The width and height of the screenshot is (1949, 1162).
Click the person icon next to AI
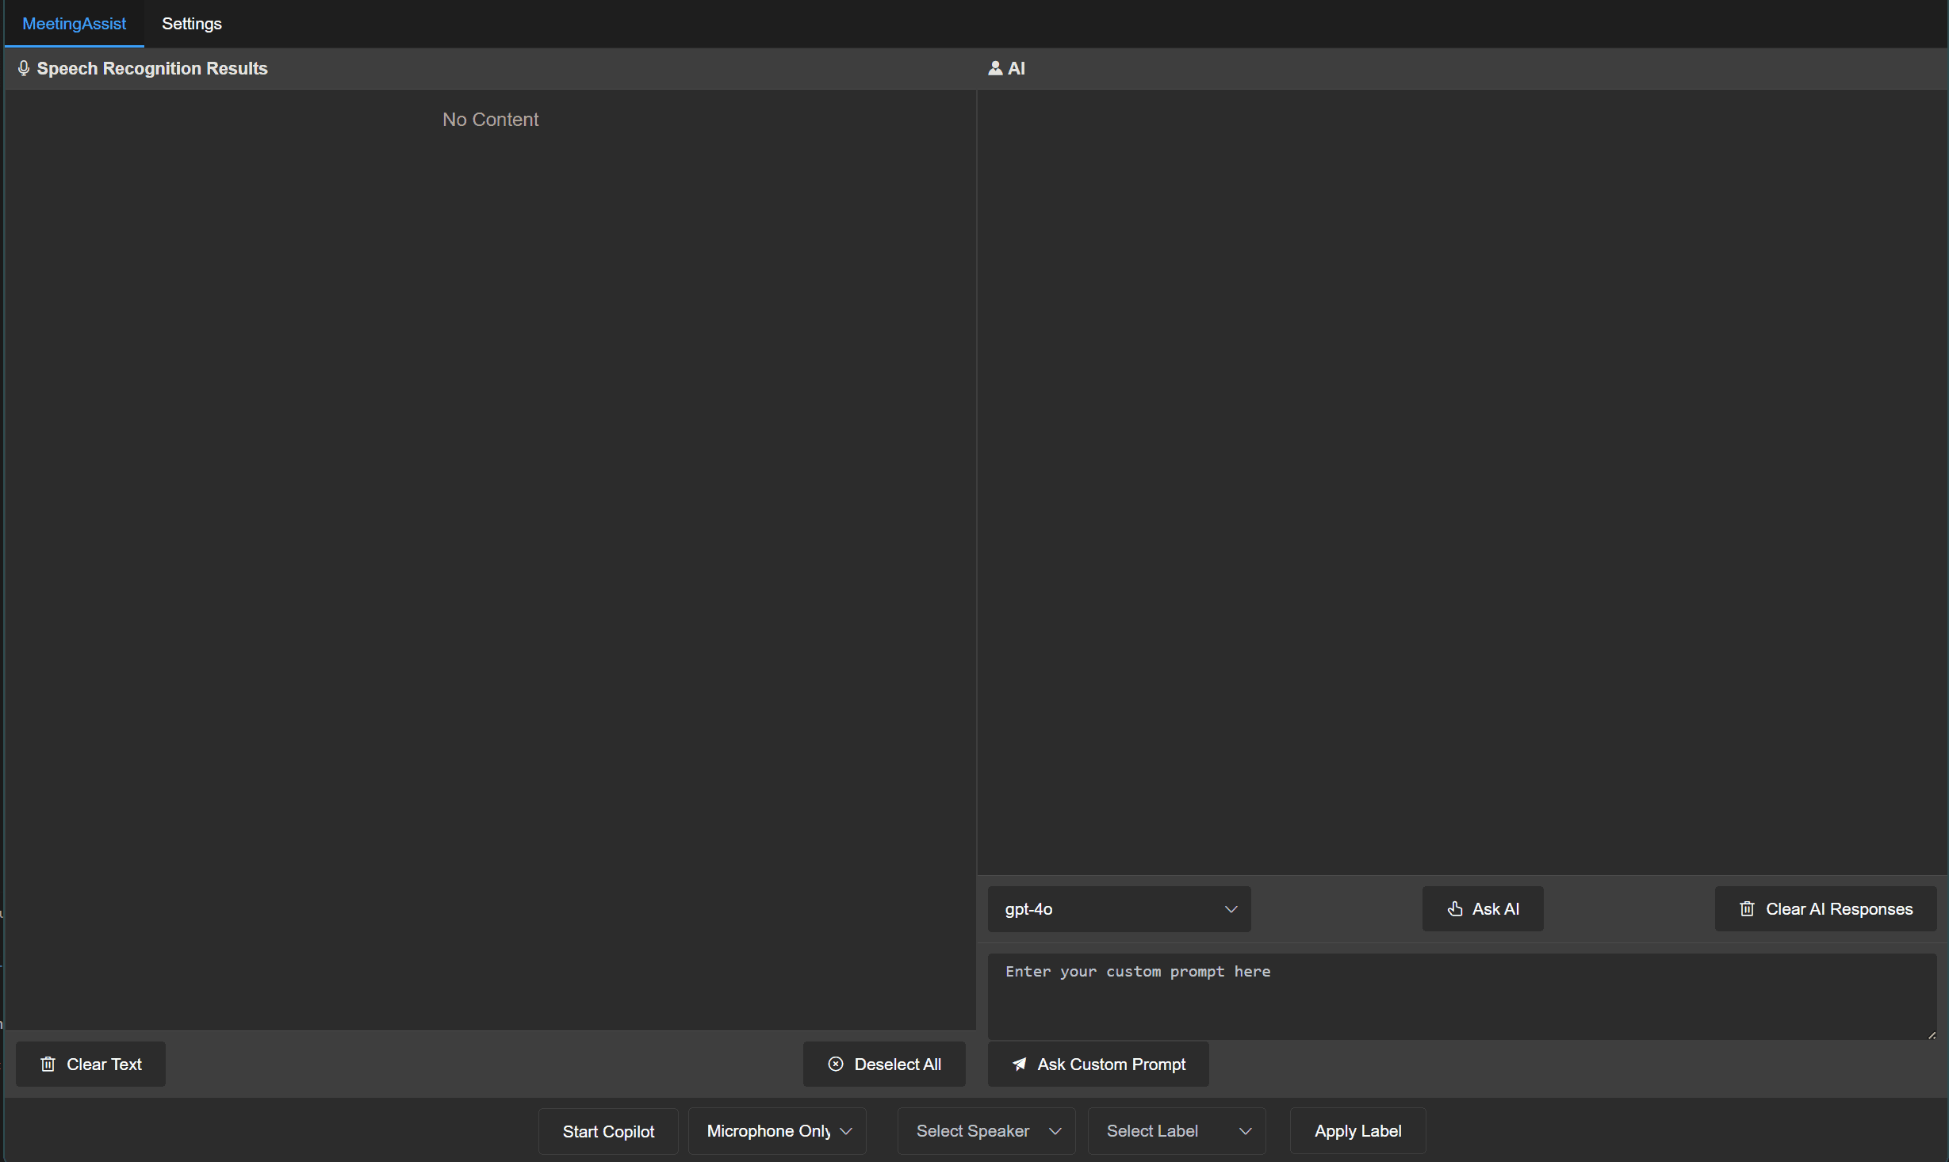coord(995,69)
